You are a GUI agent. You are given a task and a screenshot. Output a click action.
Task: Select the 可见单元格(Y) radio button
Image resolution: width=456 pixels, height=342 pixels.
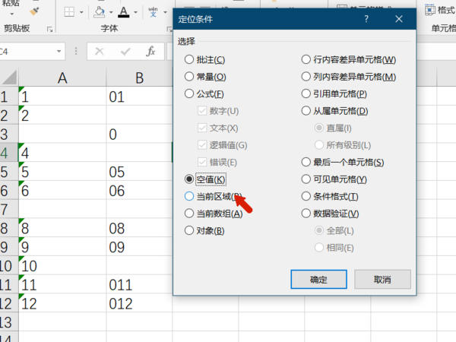(306, 179)
